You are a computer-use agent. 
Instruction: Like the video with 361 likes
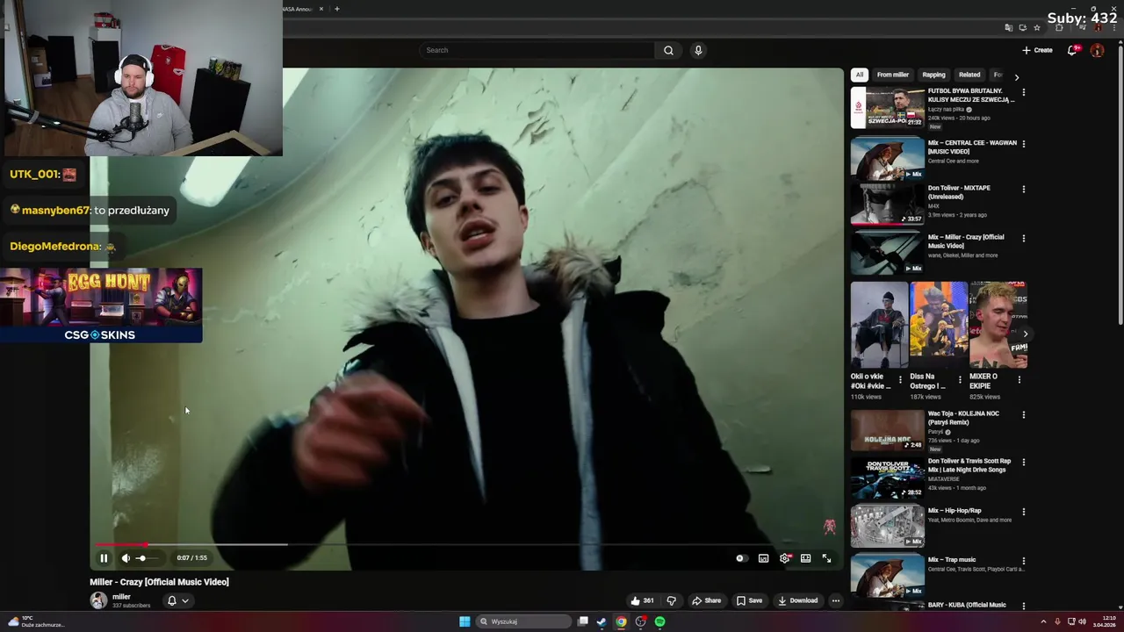click(x=642, y=600)
